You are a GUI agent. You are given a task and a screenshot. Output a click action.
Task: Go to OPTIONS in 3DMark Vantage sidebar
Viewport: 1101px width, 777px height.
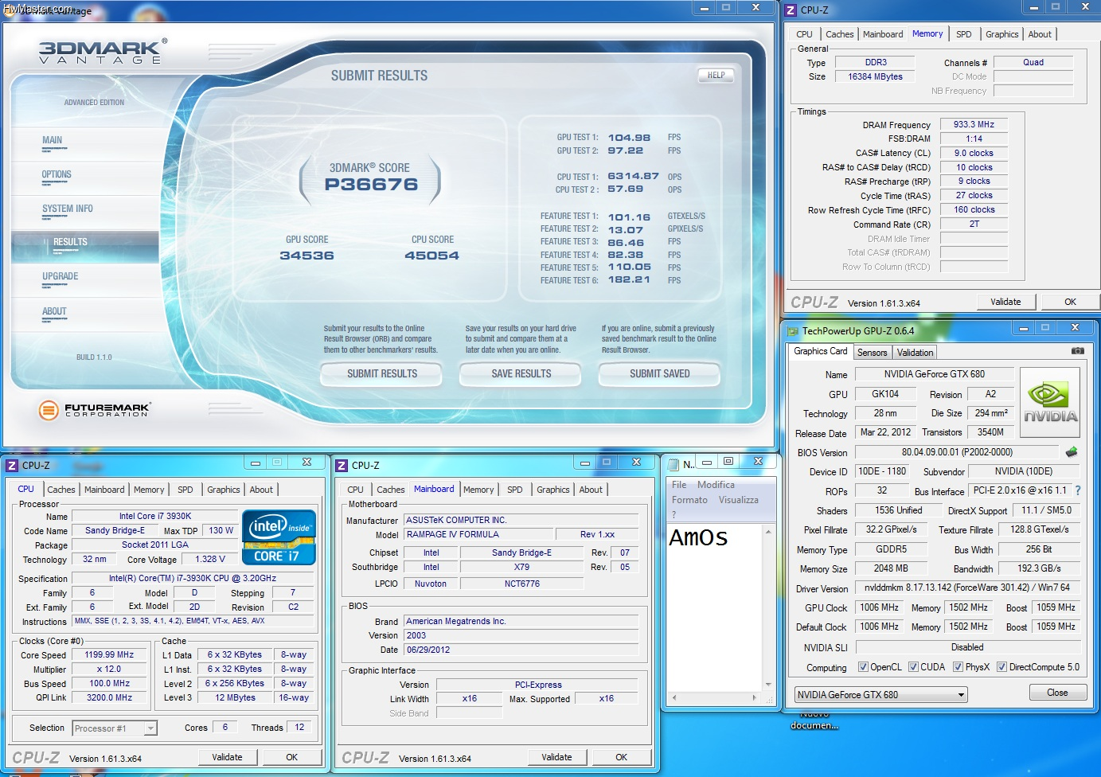pos(57,174)
